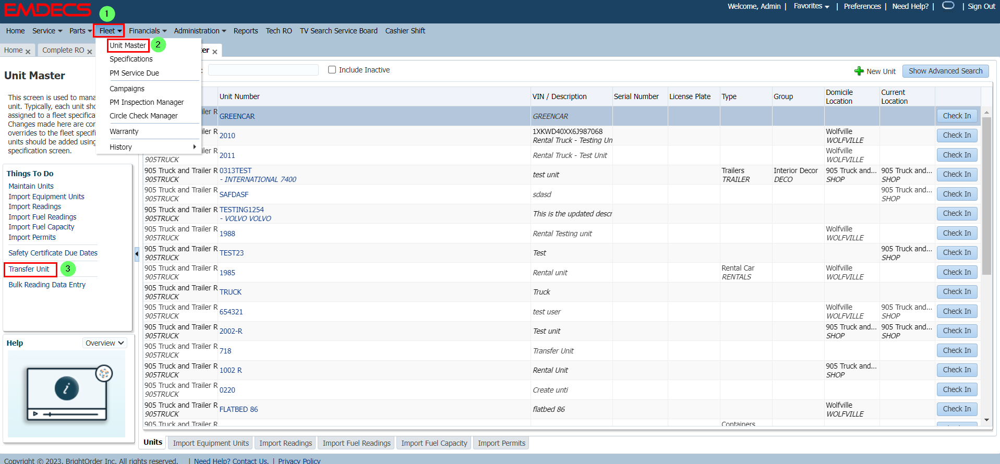Open the Administration menu dropdown
This screenshot has height=464, width=1000.
click(200, 31)
